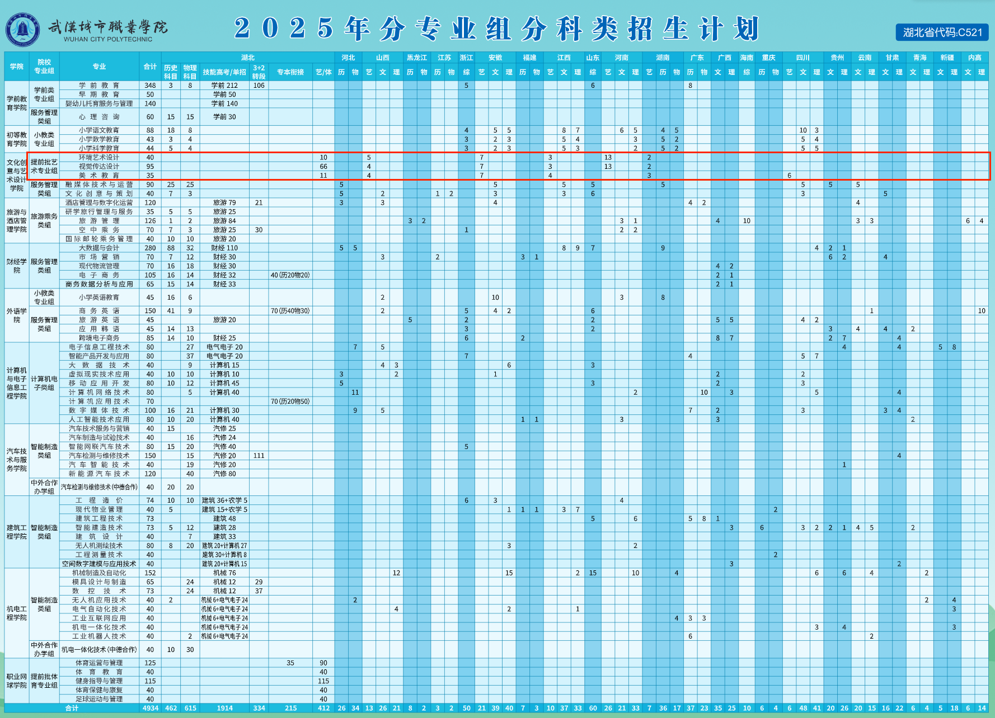
Task: Select the 汽车技术与服务学院 college cell
Action: (x=17, y=460)
